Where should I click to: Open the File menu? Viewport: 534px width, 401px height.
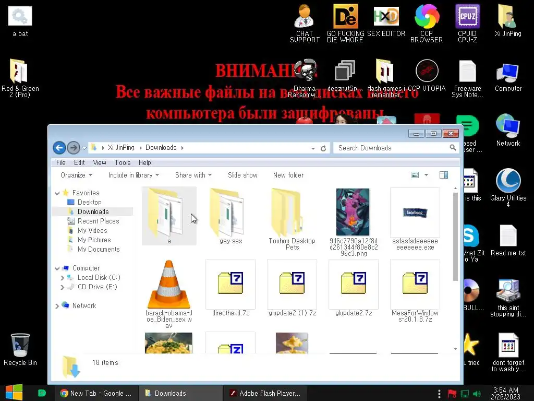click(x=61, y=163)
